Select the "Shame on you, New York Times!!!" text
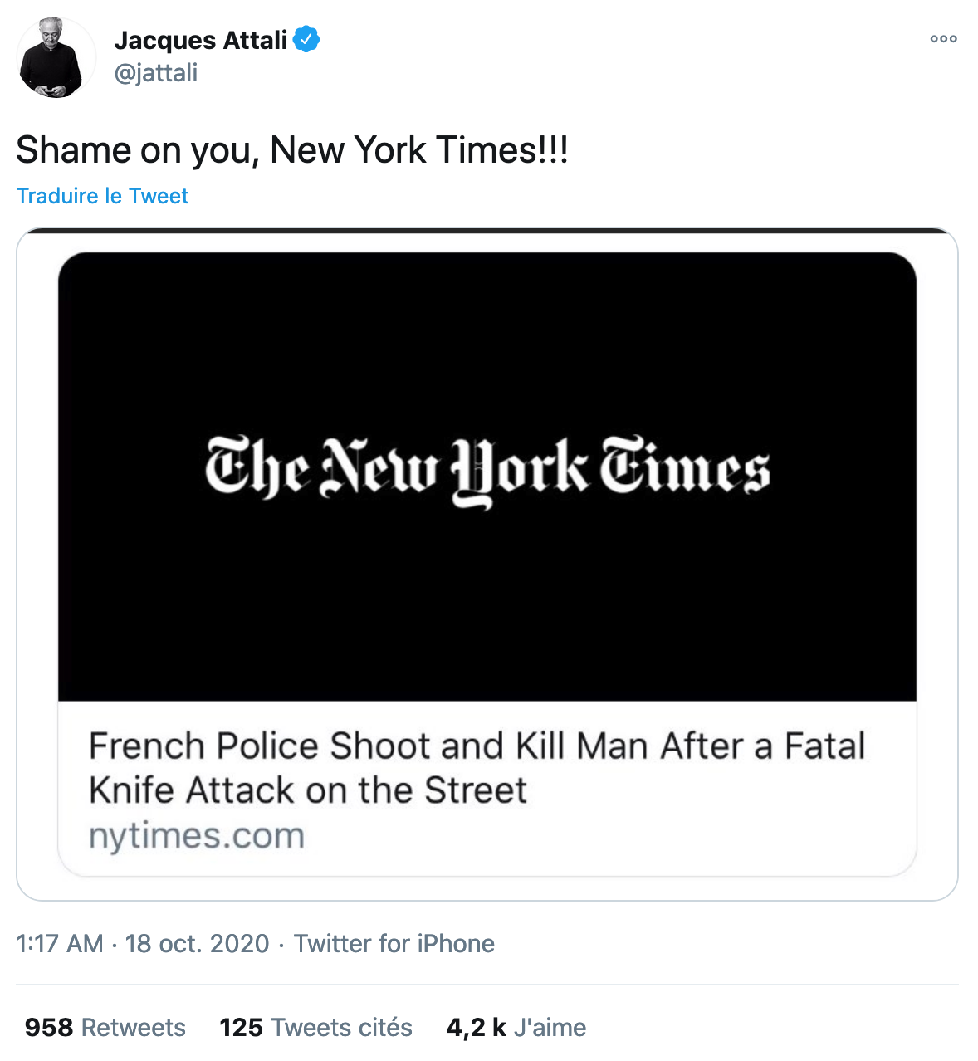The width and height of the screenshot is (978, 1061). tap(291, 150)
